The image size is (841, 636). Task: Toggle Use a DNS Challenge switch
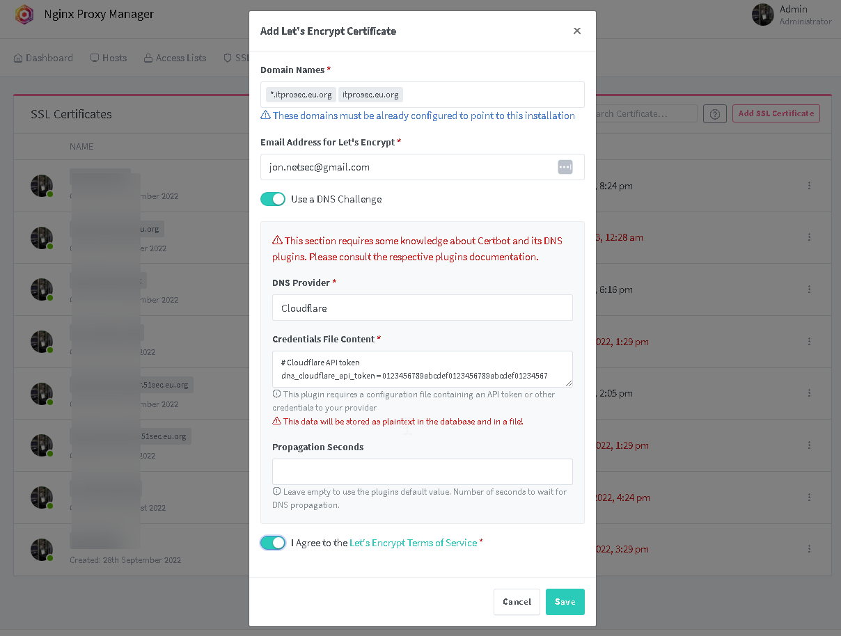tap(273, 199)
